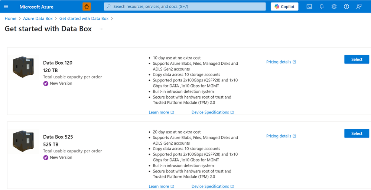Image resolution: width=371 pixels, height=190 pixels.
Task: Click the ellipsis next to page title
Action: point(101,29)
